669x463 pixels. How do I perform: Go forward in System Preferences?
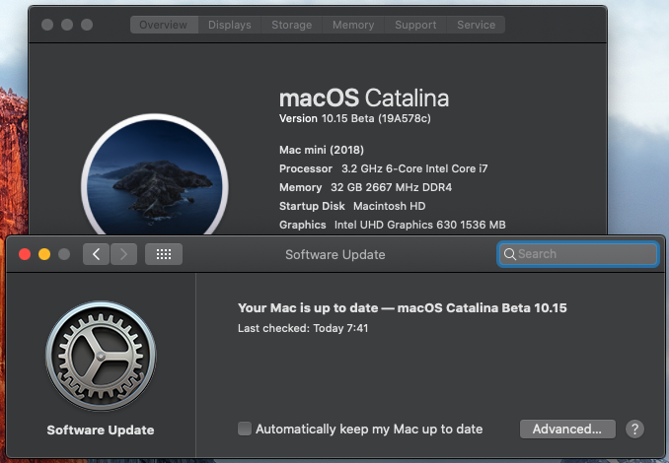123,254
